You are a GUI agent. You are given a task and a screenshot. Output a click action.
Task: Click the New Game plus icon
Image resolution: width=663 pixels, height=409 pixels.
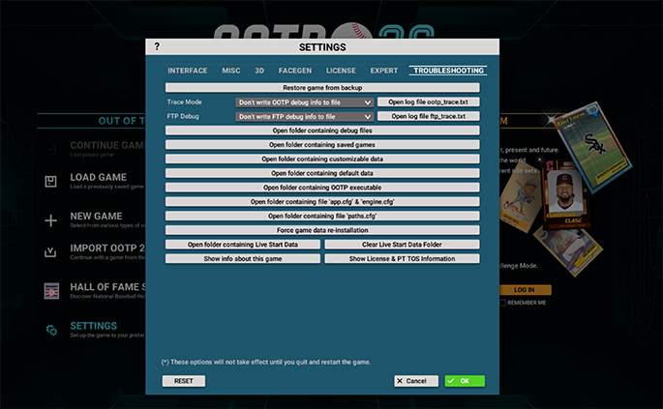pyautogui.click(x=50, y=220)
